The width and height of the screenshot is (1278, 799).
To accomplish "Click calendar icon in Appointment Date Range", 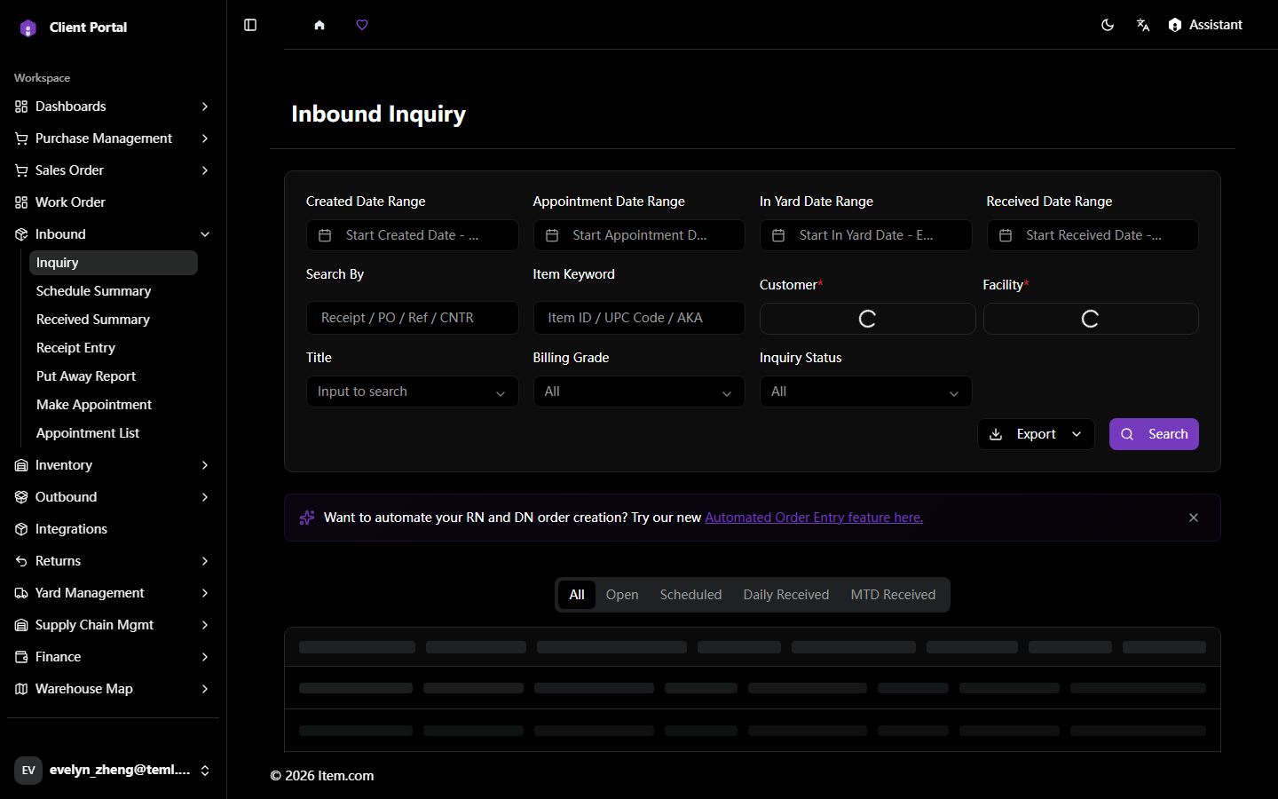I will 552,235.
